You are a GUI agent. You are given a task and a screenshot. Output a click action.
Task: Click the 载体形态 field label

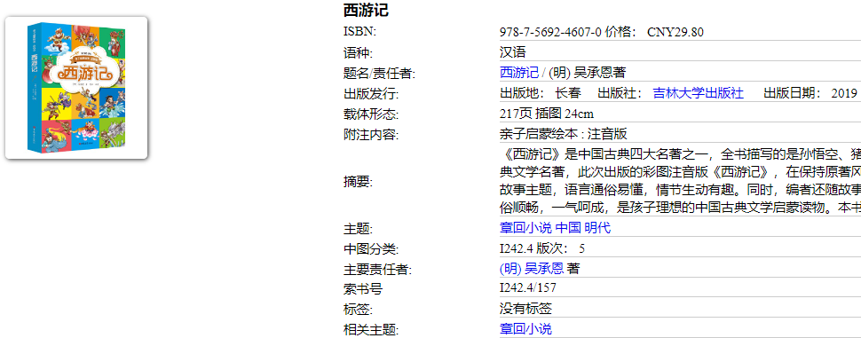coord(371,114)
